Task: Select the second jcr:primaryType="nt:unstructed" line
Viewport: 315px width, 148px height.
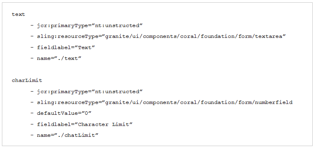Action: tap(87, 92)
